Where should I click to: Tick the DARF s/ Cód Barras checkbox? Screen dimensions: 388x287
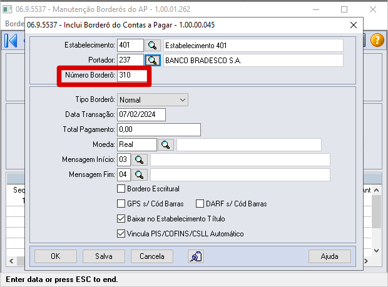(200, 204)
